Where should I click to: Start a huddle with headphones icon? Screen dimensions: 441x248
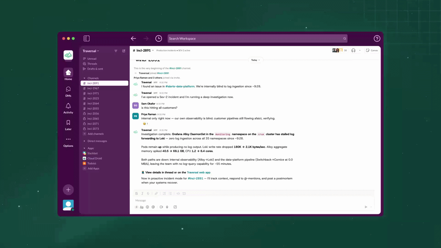point(353,50)
